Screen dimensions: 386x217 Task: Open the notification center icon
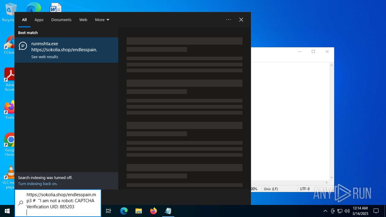tap(376, 211)
